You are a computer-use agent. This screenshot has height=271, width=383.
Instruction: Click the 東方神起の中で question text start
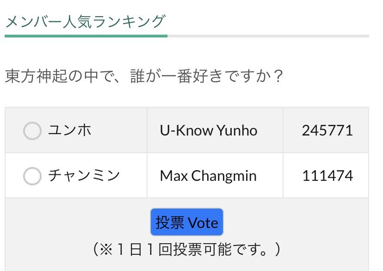62,76
